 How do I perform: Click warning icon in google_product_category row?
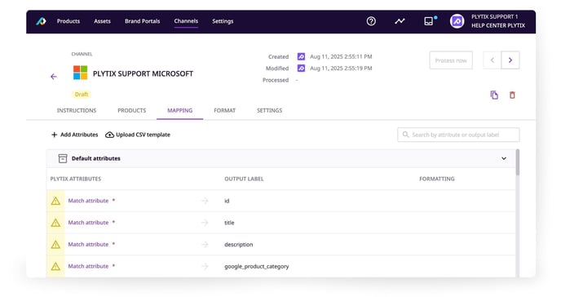(55, 266)
